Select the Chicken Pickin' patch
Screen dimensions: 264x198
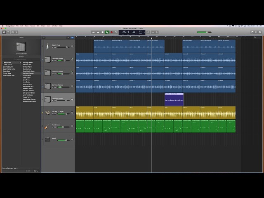click(27, 67)
